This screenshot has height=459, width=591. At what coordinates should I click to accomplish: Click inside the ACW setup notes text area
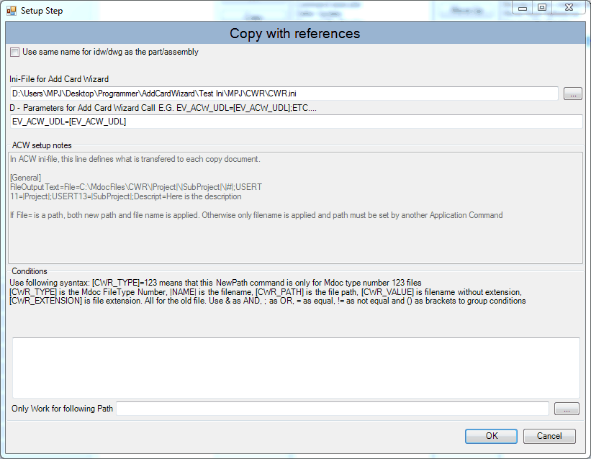(295, 207)
